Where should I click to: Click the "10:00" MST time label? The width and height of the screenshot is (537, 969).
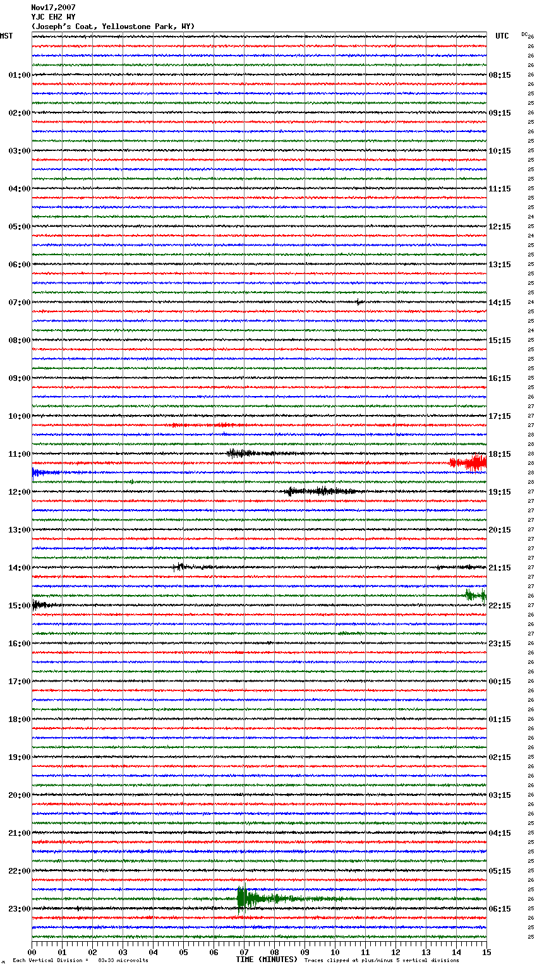19,416
